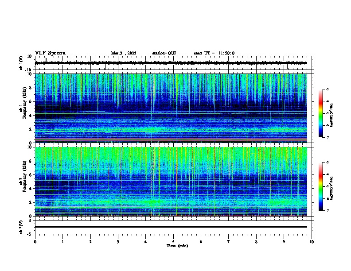The height and width of the screenshot is (271, 351).
Task: Click the 'Time (min)' axis label
Action: (177, 246)
